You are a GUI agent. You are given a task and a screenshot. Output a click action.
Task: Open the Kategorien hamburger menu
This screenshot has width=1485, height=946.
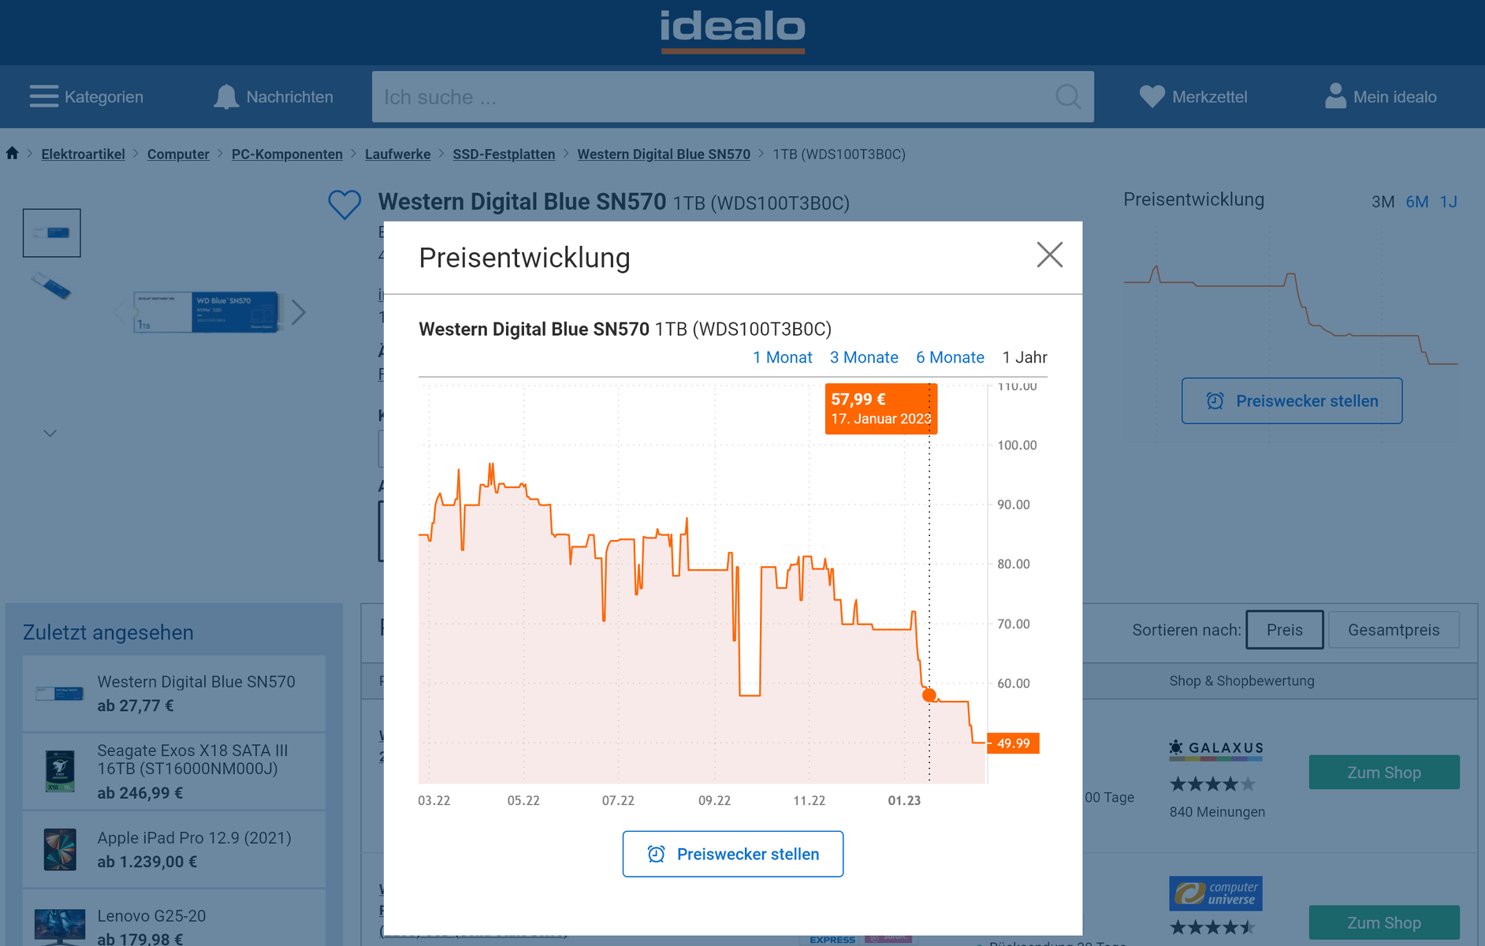point(44,96)
